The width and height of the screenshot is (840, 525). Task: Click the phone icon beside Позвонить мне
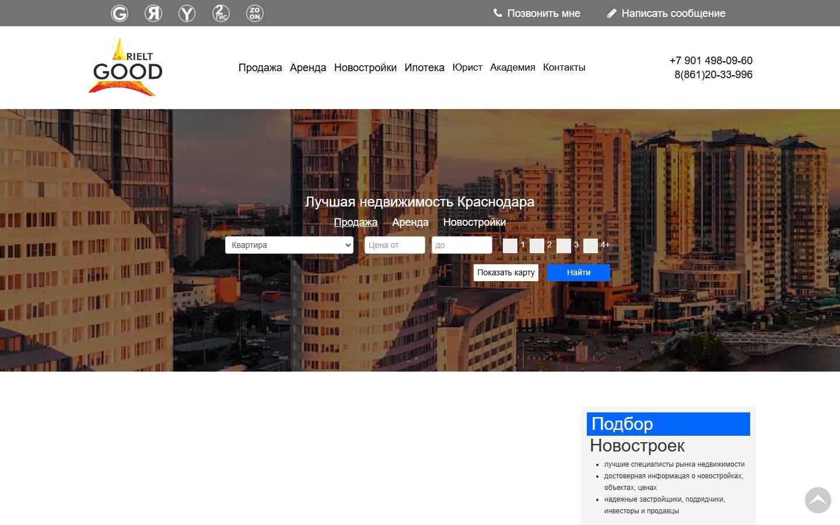(x=498, y=13)
